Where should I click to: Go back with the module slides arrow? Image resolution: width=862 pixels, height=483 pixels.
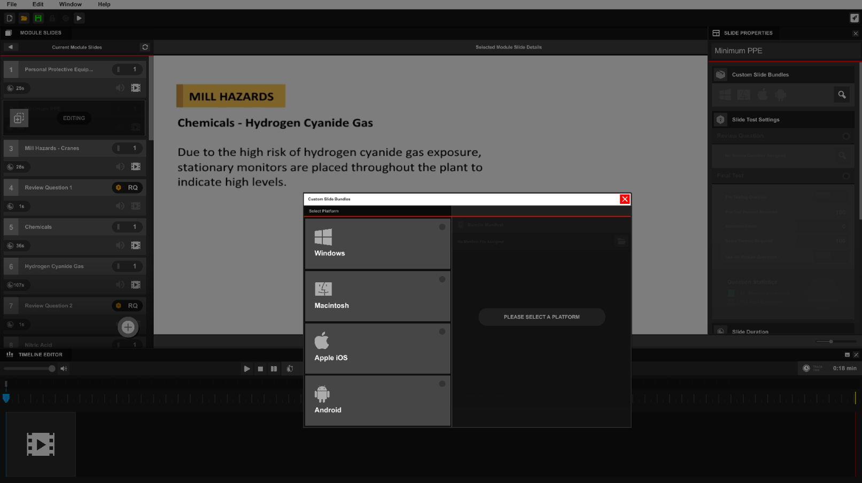[10, 47]
